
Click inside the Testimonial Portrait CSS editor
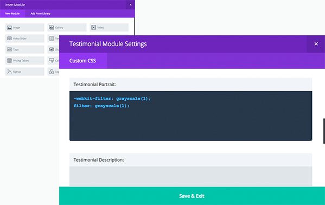190,116
